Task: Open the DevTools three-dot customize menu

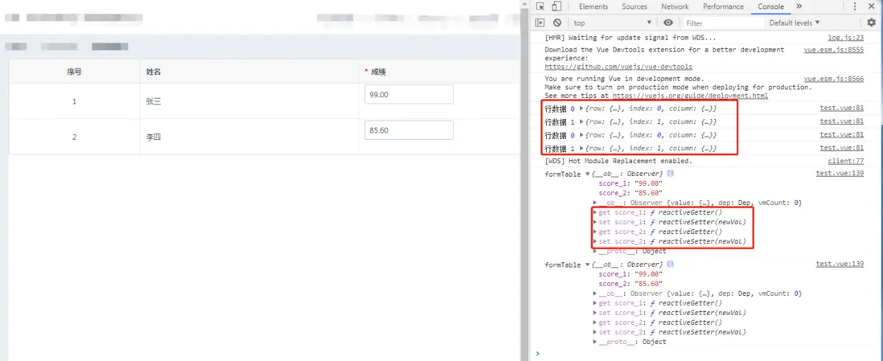Action: (x=856, y=6)
